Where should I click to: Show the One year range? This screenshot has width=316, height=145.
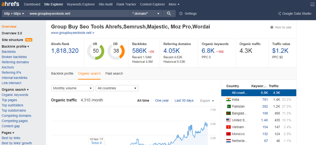coord(162,101)
